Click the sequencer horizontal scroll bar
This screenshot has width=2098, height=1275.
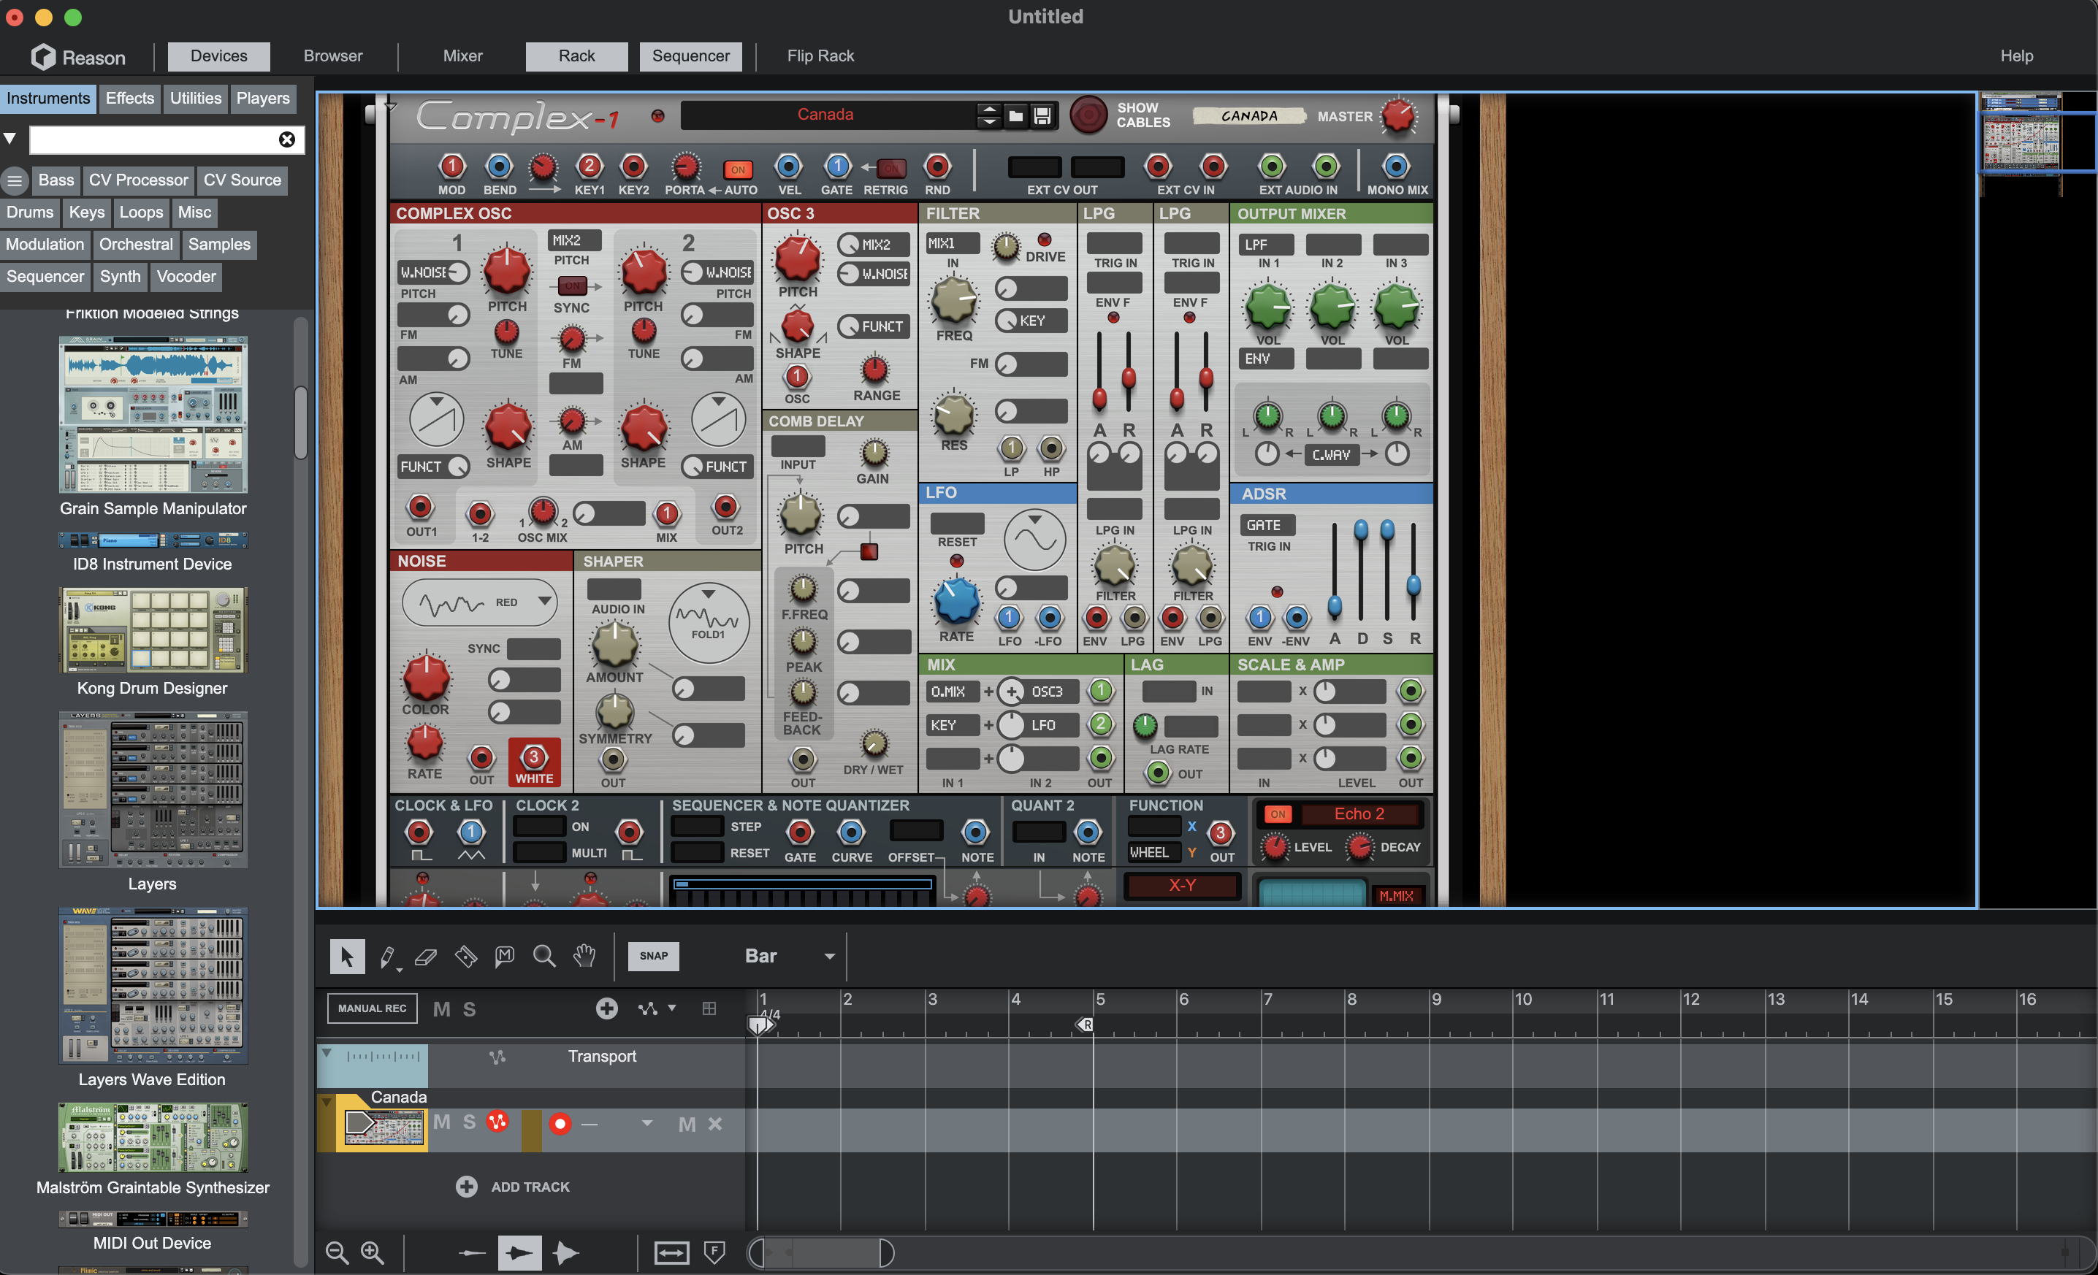pos(821,1252)
